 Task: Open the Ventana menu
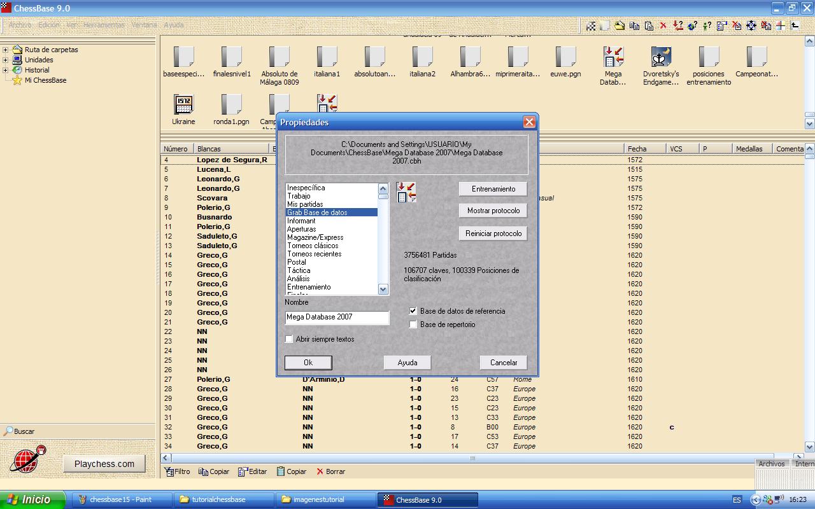[x=144, y=25]
